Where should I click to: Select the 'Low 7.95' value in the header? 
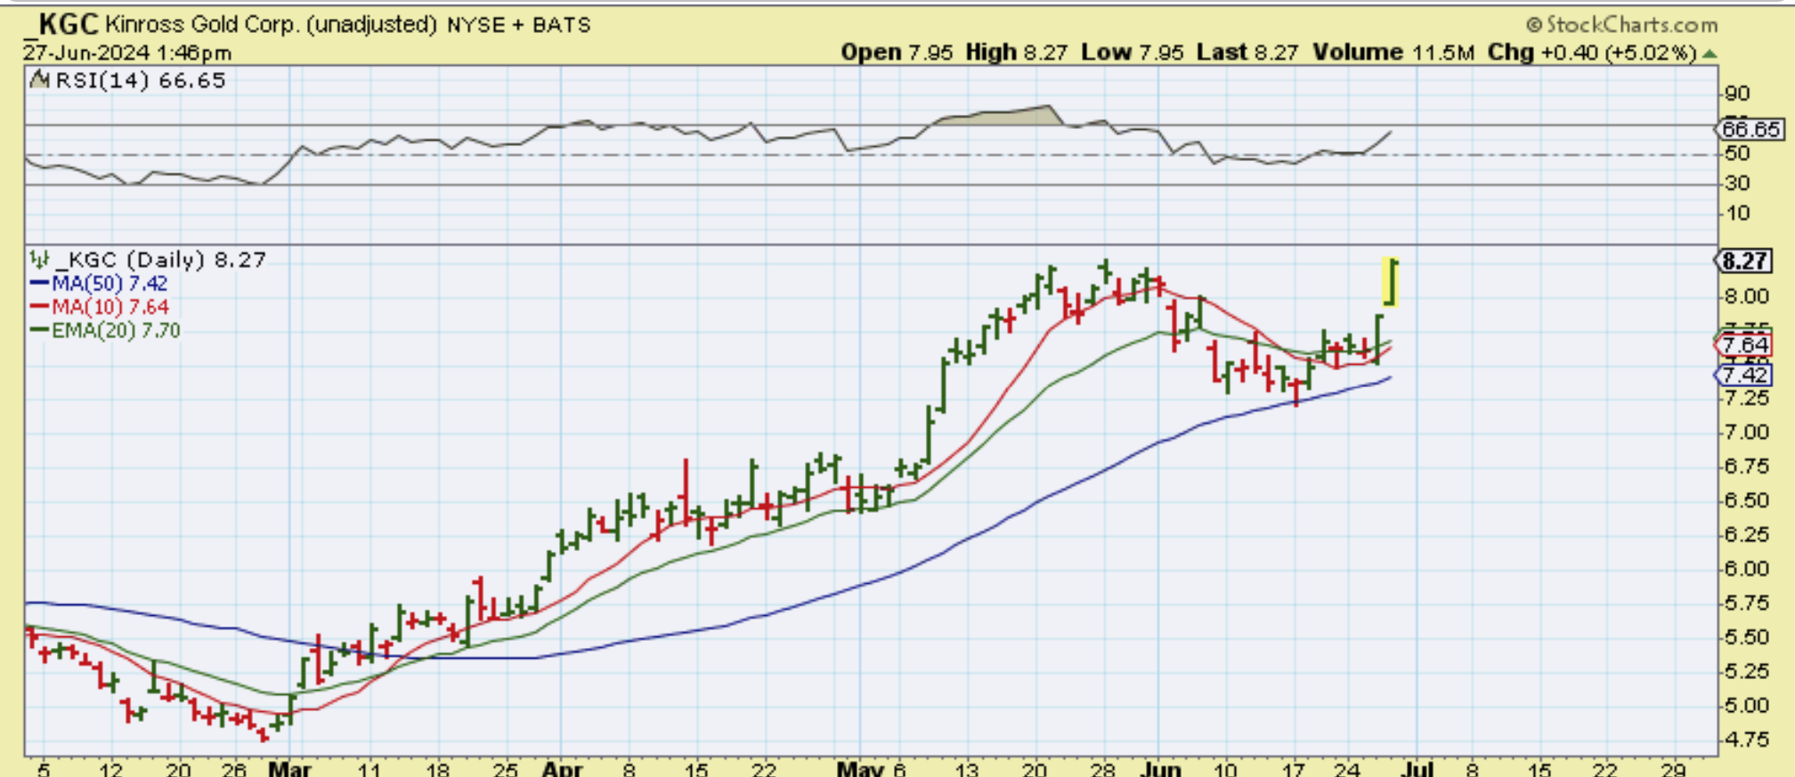(1133, 53)
